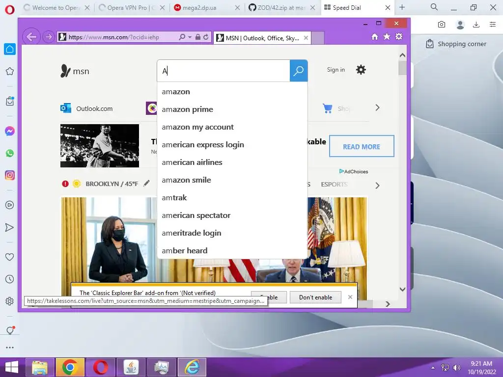This screenshot has width=503, height=377.
Task: Click volume speaker tray icon
Action: [456, 368]
